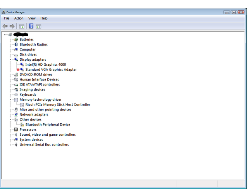Expand the Bluetooth Radios node

pos(10,45)
